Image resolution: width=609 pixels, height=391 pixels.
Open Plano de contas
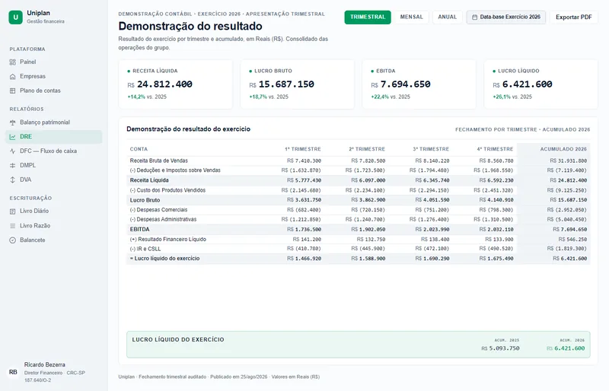[53, 91]
